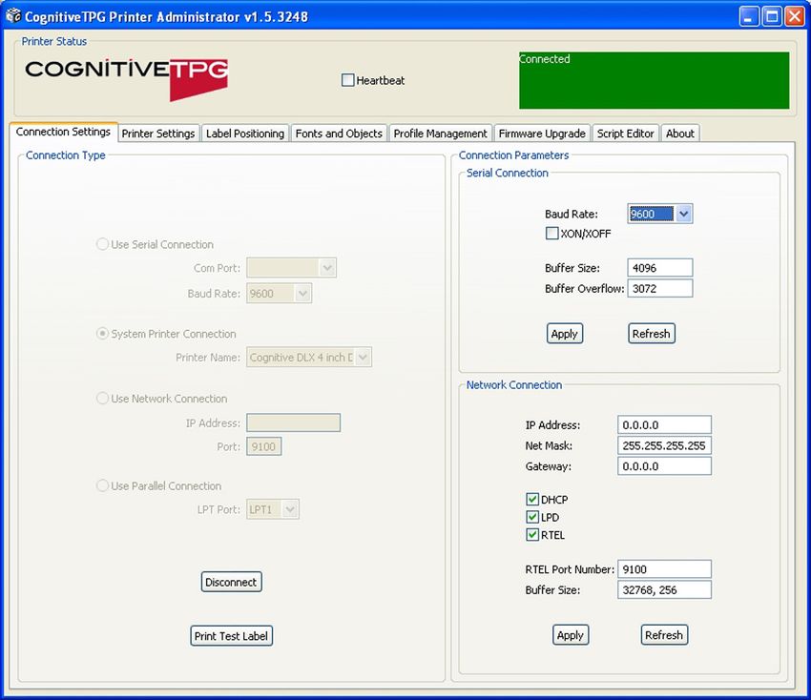Image resolution: width=811 pixels, height=700 pixels.
Task: Click the CognitiveTPG logo image
Action: (x=127, y=79)
